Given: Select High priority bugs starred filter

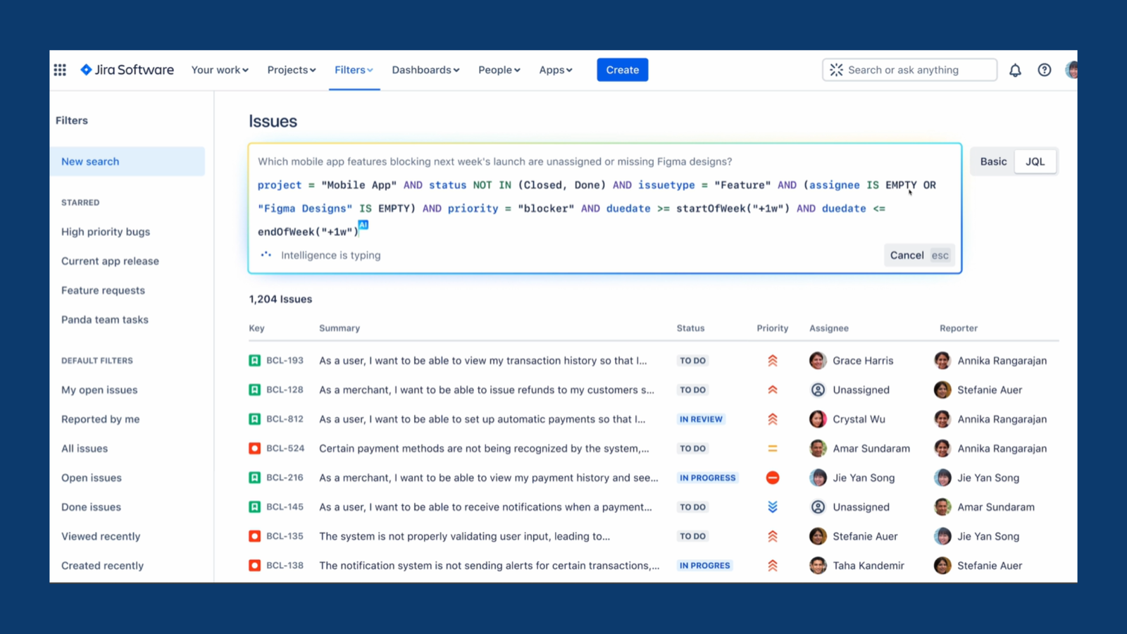Looking at the screenshot, I should 106,232.
